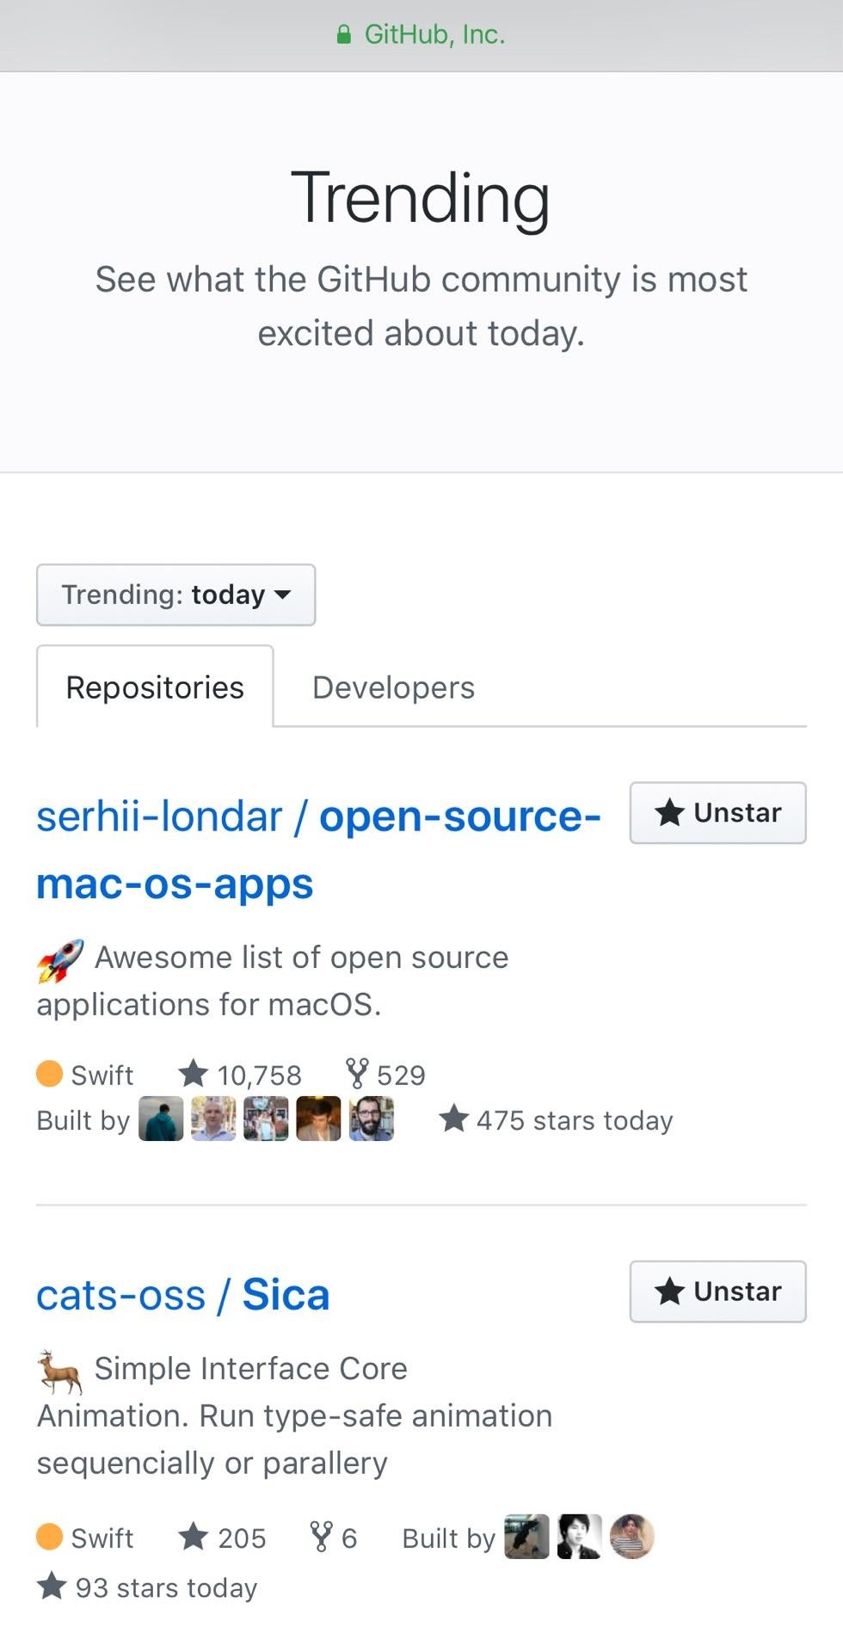The image size is (843, 1652).
Task: Click the bearded contributor avatar, last in first row
Action: pos(372,1119)
